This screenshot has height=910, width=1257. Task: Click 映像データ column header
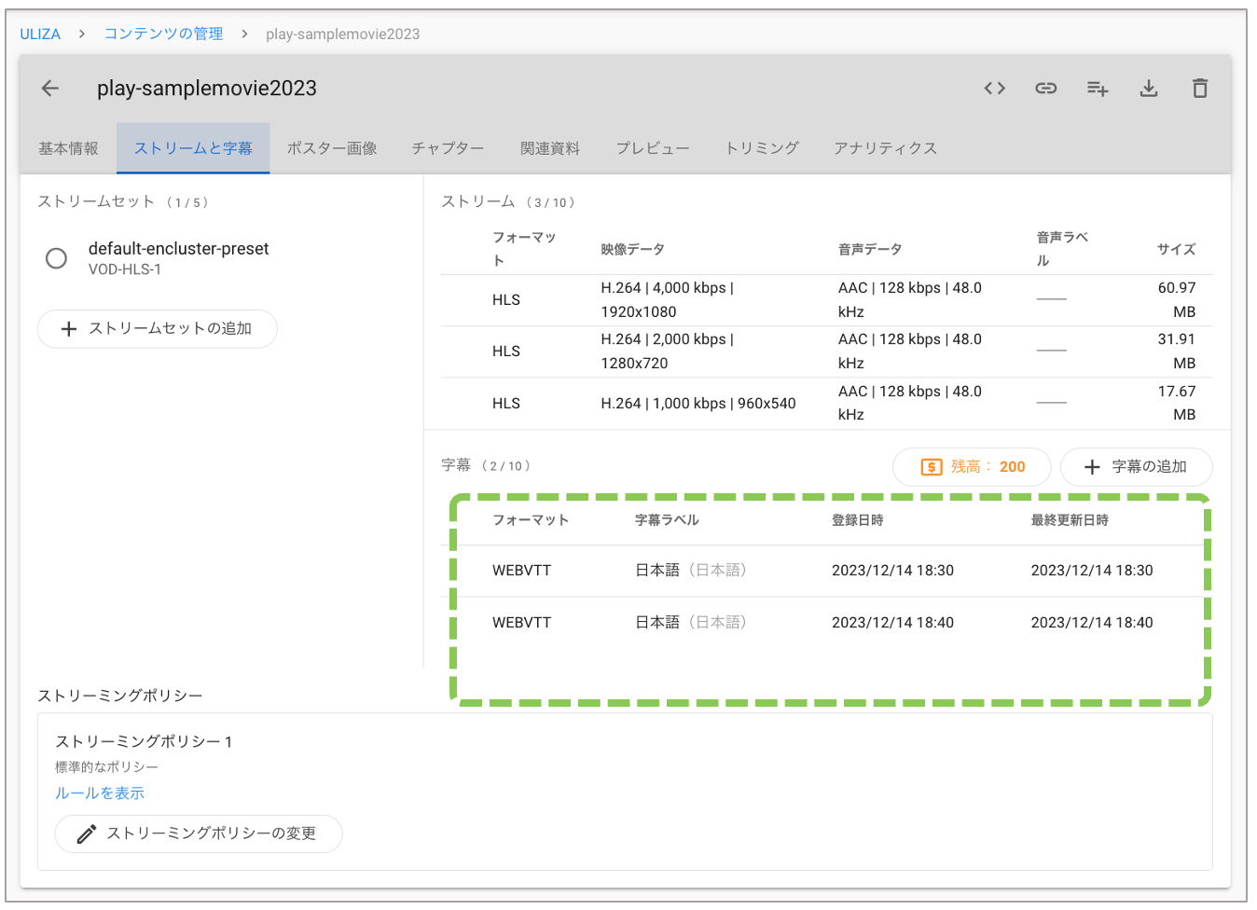coord(633,250)
